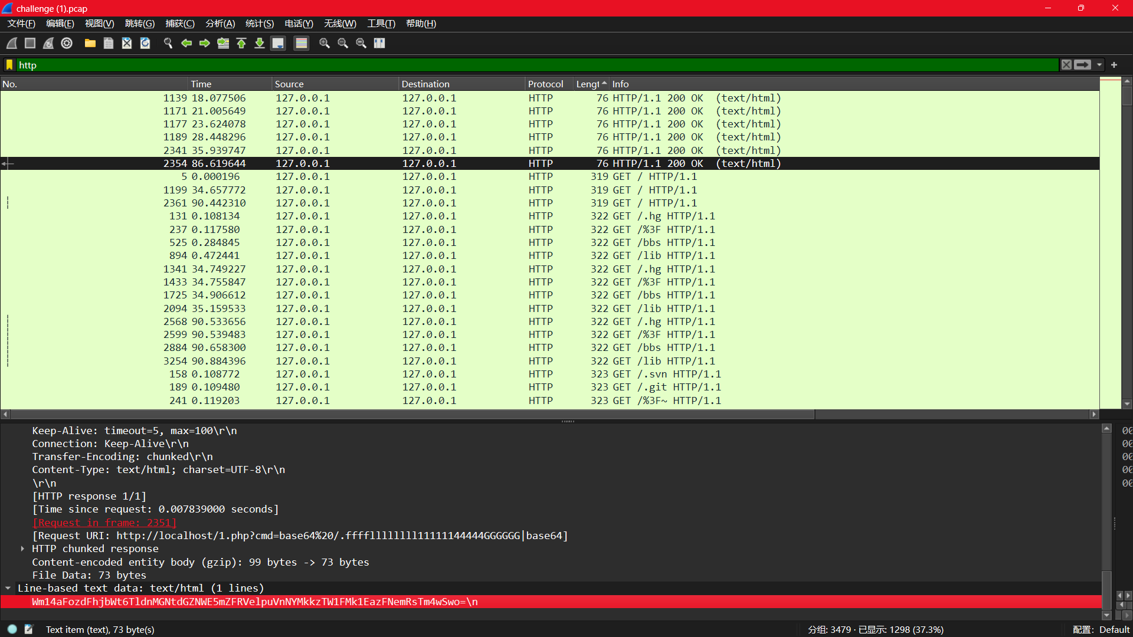
Task: Open the 编辑(E) menu
Action: coord(60,24)
